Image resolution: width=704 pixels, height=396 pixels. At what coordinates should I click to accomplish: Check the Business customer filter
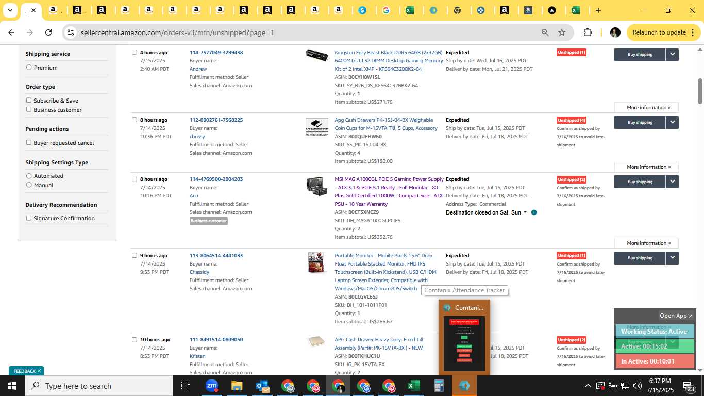click(29, 109)
